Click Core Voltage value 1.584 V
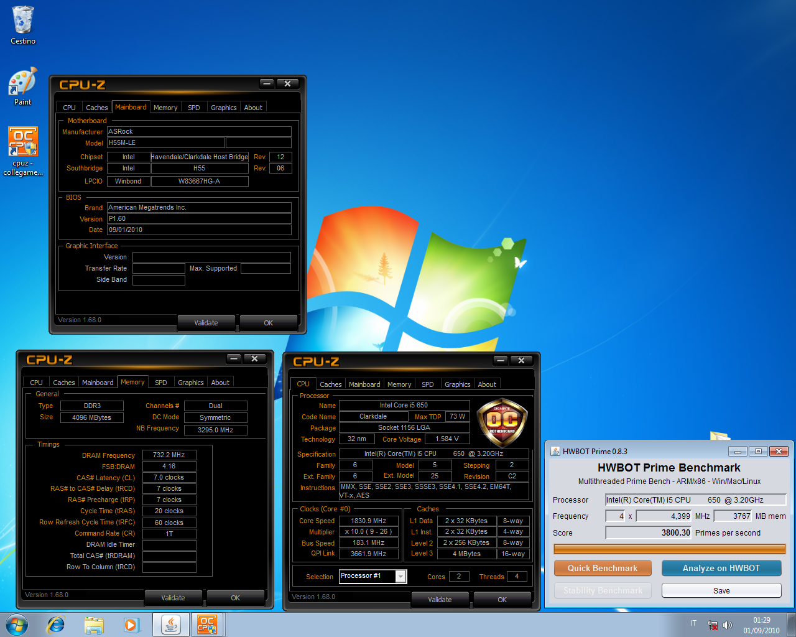This screenshot has width=796, height=637. coord(447,439)
